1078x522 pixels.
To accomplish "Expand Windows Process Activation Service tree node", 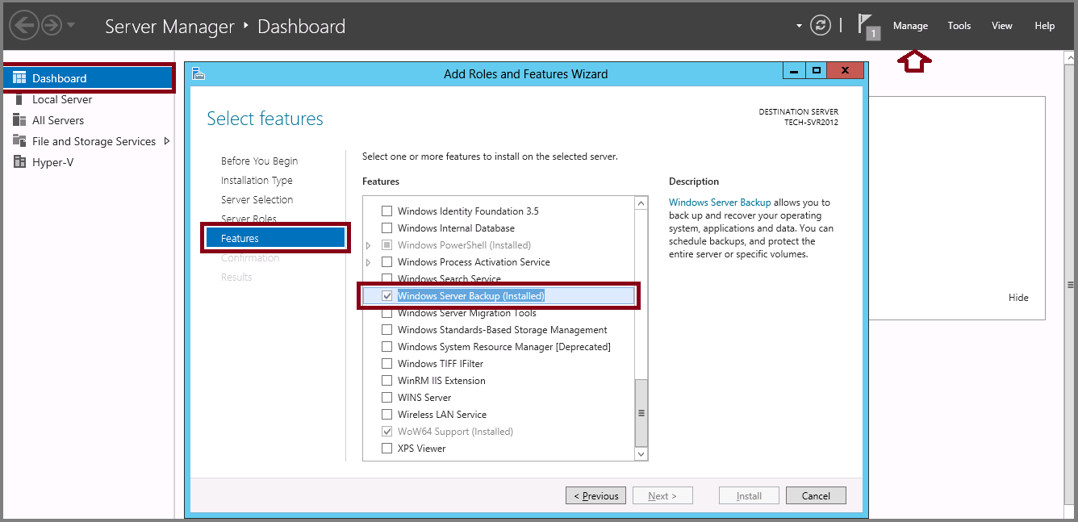I will [x=370, y=262].
